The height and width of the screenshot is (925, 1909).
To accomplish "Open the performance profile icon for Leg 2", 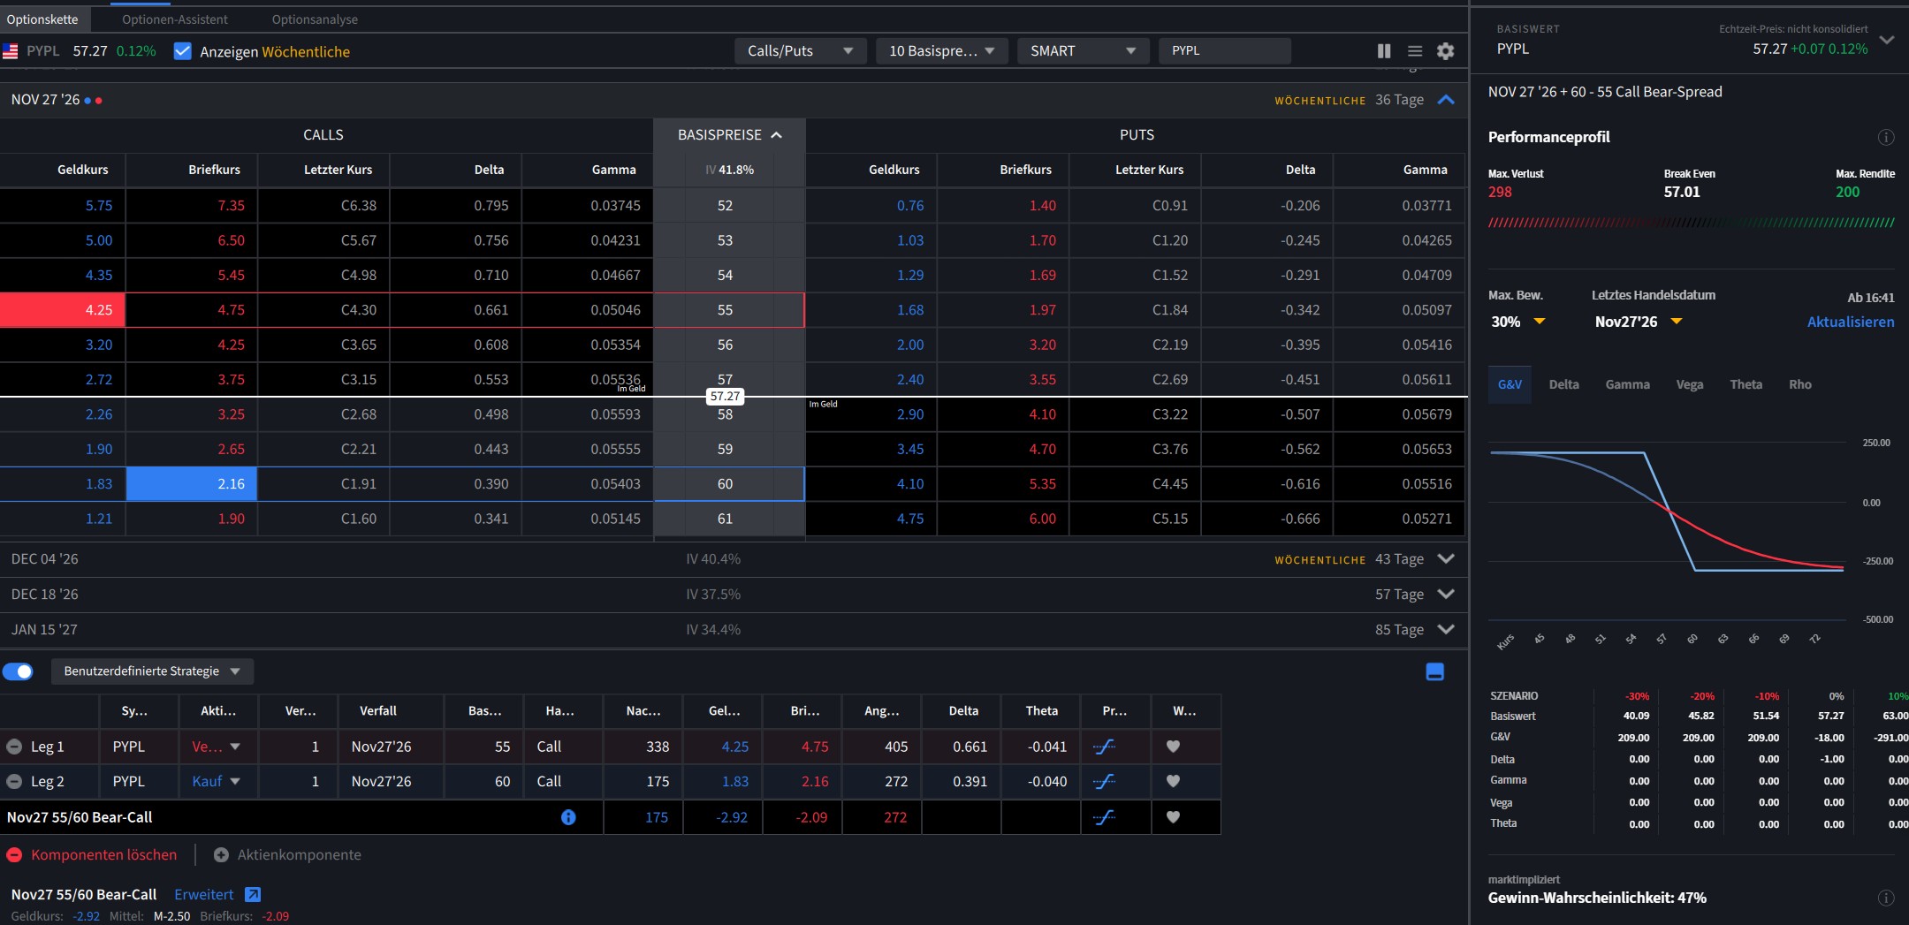I will (1105, 782).
